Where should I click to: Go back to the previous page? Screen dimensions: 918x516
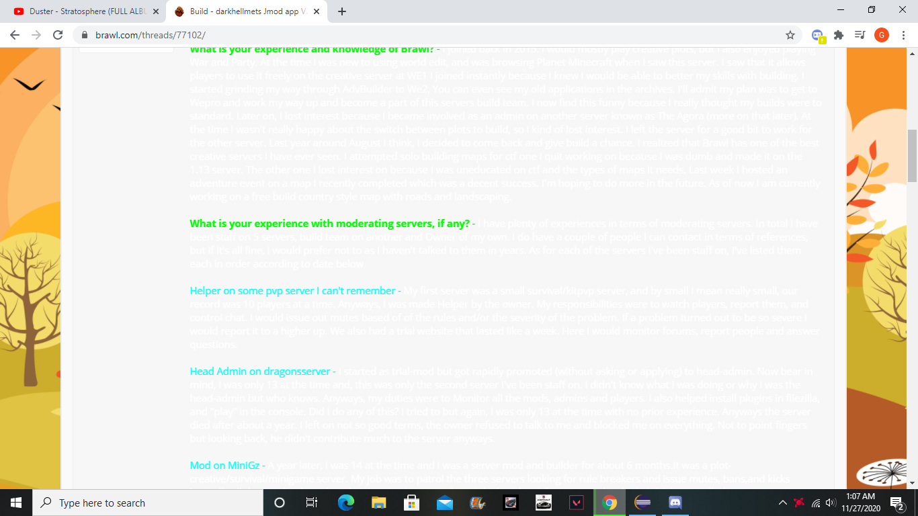click(x=15, y=35)
